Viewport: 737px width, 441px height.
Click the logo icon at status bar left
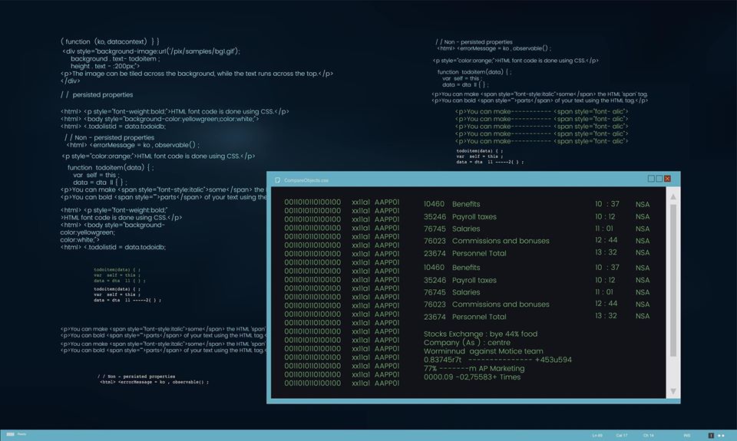coord(11,435)
